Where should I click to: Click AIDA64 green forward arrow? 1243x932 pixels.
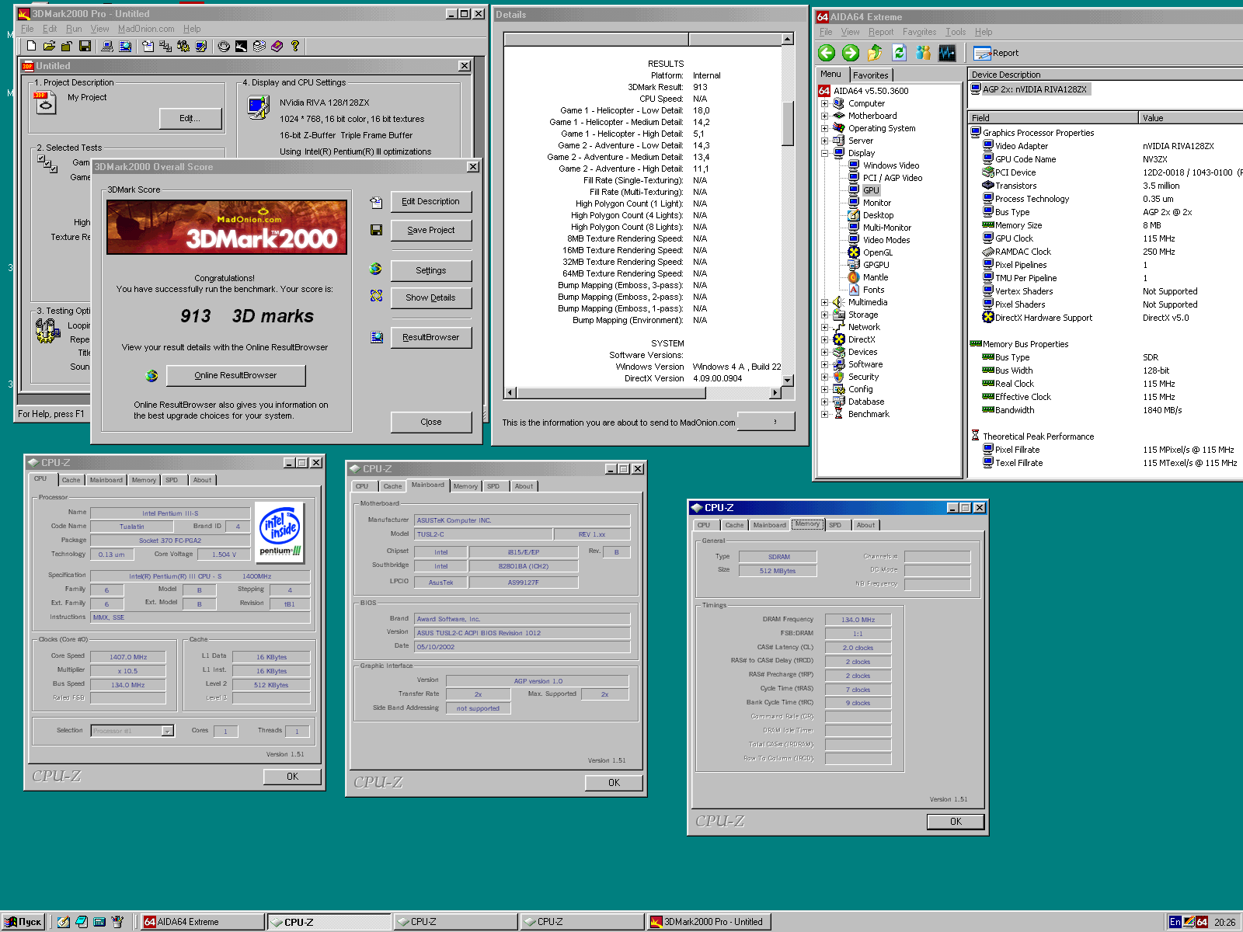[851, 53]
